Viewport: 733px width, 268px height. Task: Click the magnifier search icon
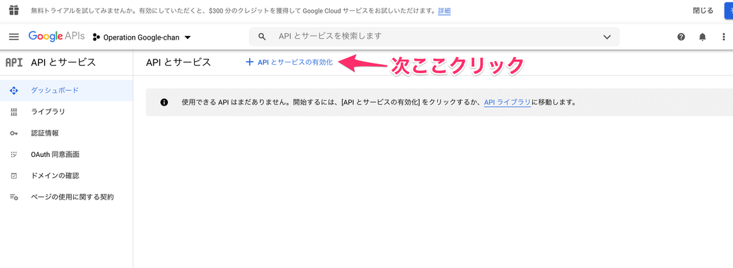262,37
